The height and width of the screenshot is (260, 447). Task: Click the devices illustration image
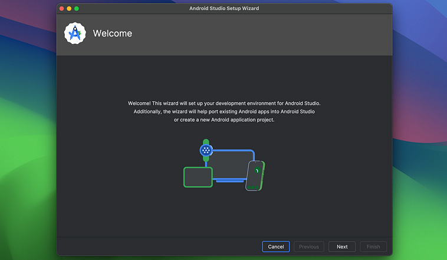(224, 165)
